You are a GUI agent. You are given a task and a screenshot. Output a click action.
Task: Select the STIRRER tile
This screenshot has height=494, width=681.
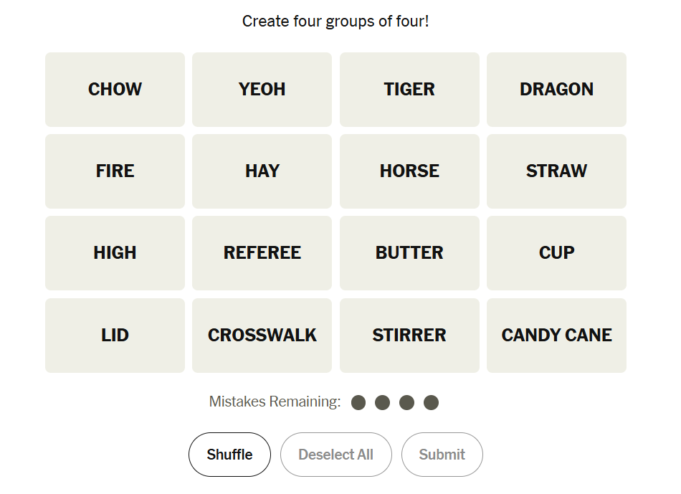[409, 336]
